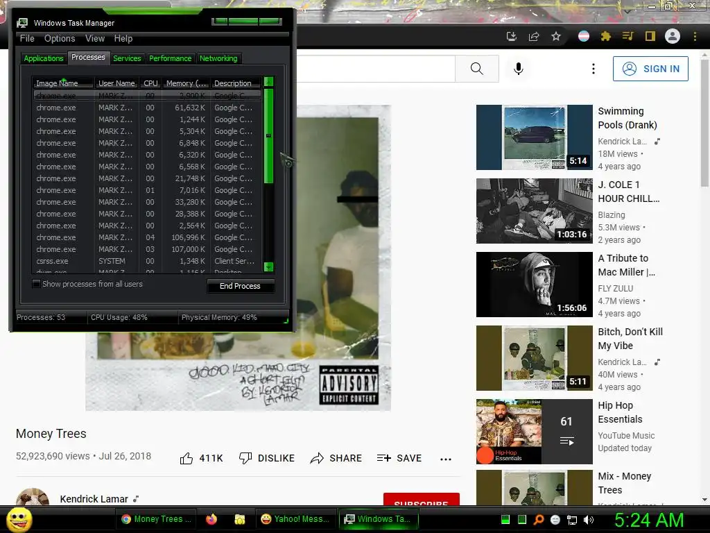Image resolution: width=710 pixels, height=533 pixels.
Task: Switch to the Performance tab
Action: pos(171,58)
